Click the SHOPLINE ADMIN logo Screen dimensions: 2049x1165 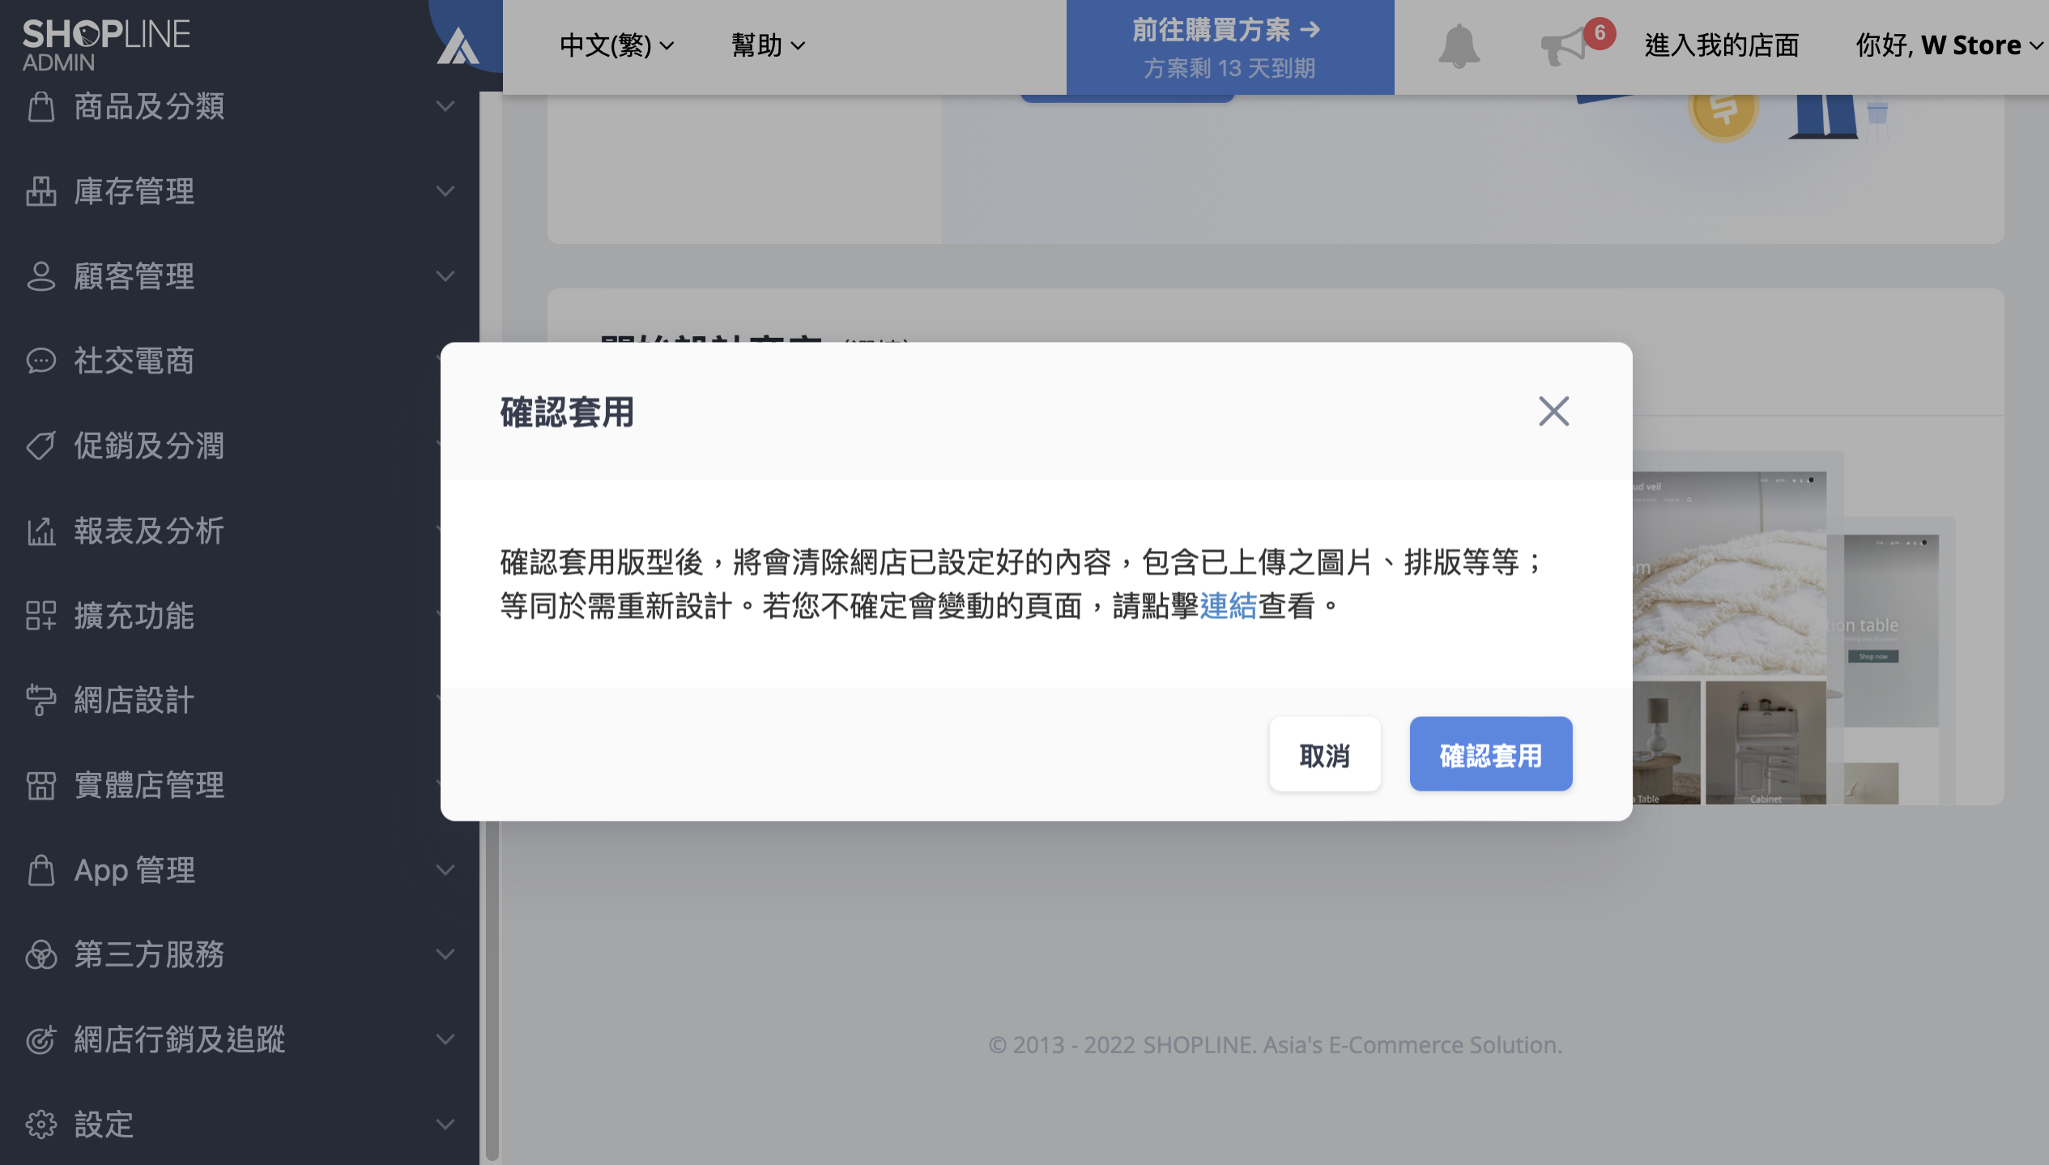click(106, 45)
